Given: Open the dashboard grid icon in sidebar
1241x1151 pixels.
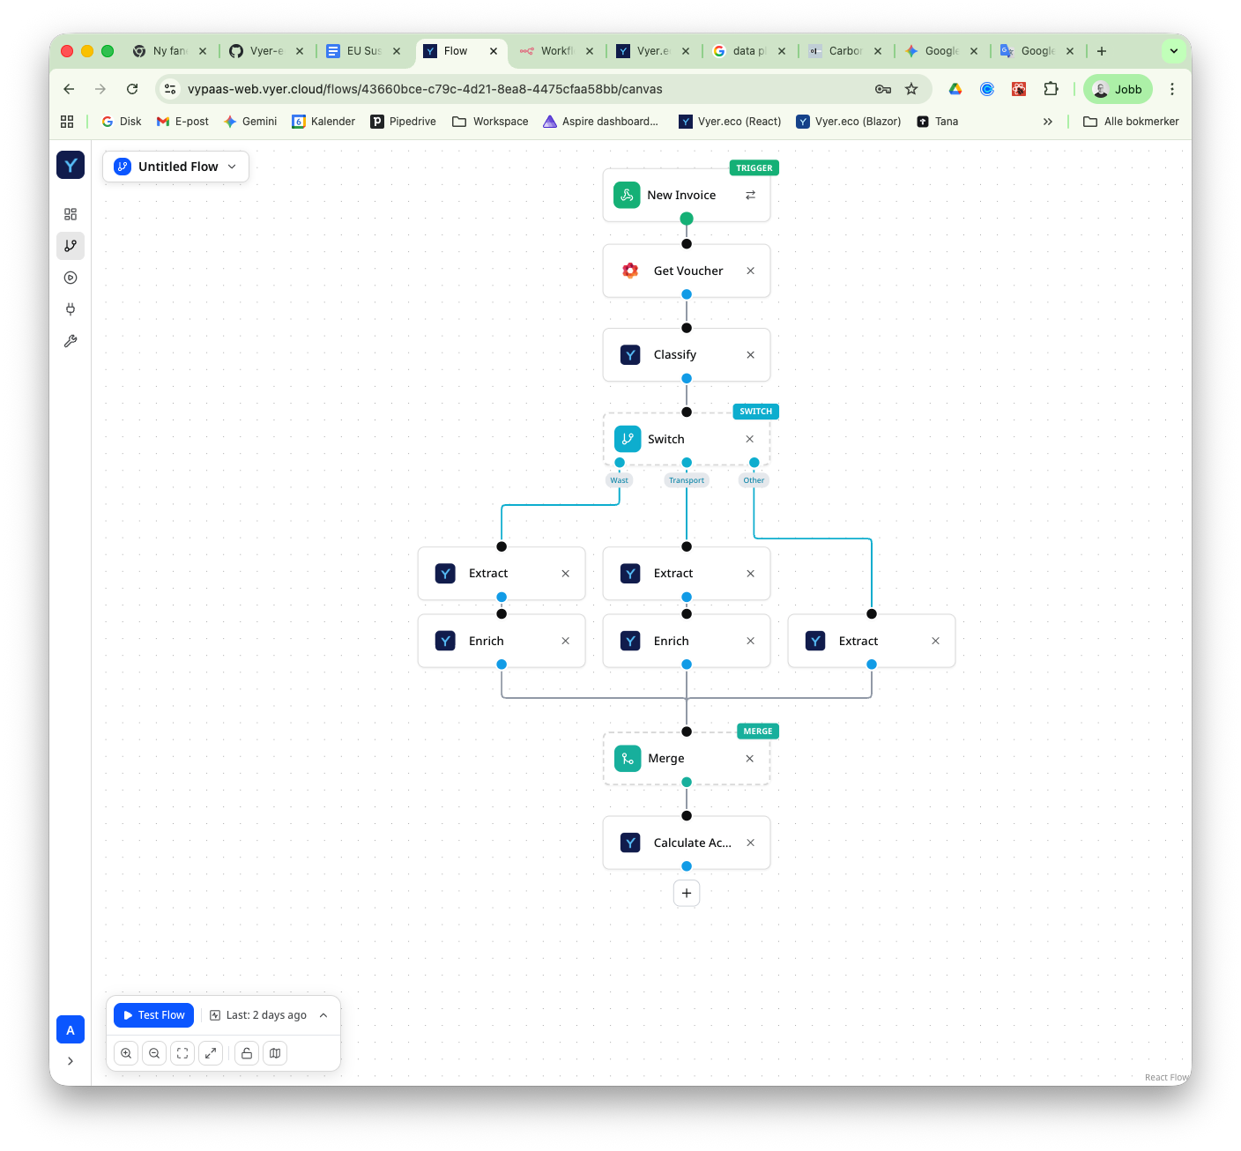Looking at the screenshot, I should pyautogui.click(x=71, y=214).
